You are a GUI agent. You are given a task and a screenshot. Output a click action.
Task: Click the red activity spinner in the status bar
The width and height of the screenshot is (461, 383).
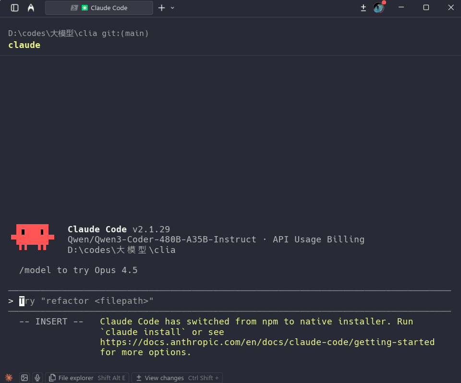point(10,378)
